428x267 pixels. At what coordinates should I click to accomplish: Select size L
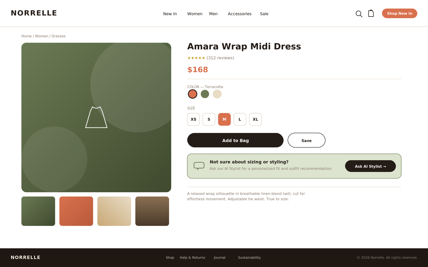tap(240, 119)
